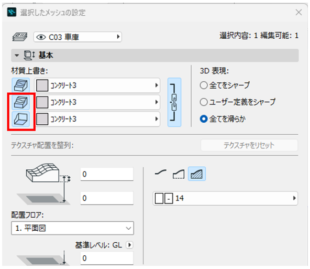Toggle the top surface material override icon

point(21,85)
